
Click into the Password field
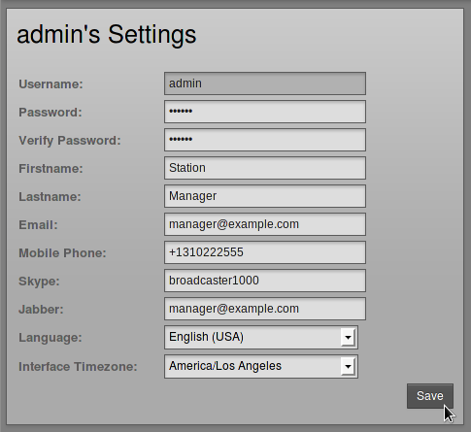[265, 112]
